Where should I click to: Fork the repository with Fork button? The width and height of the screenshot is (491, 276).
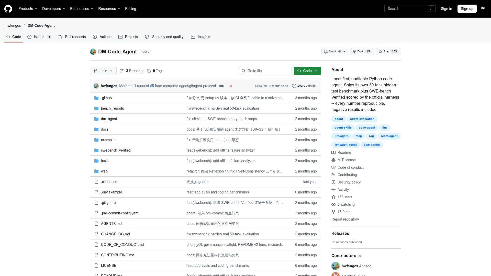point(362,52)
